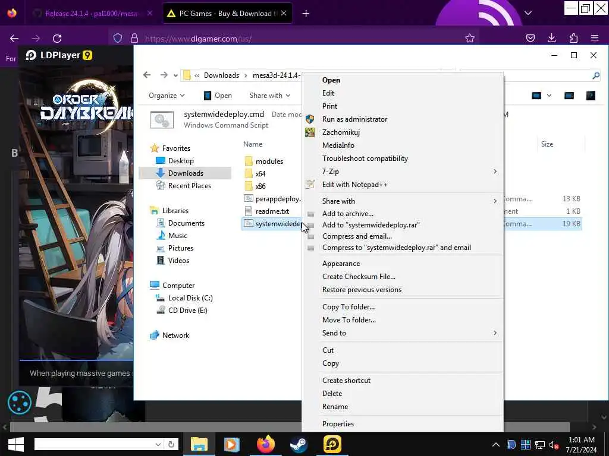Bookmark page with the star icon
609x456 pixels.
pyautogui.click(x=470, y=38)
